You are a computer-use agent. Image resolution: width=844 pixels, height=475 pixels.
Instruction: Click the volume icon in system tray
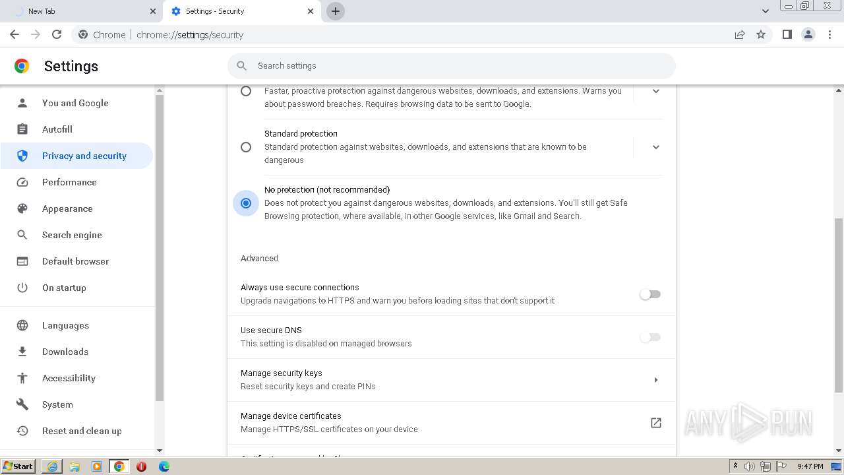point(750,466)
